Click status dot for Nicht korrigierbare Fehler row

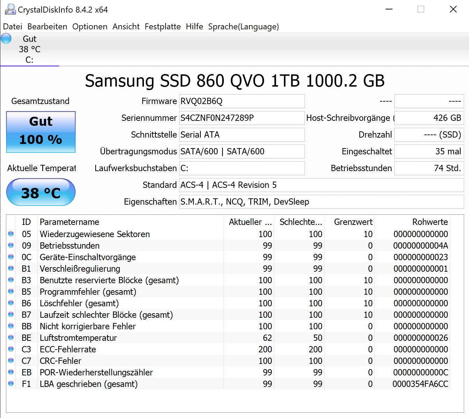point(11,326)
